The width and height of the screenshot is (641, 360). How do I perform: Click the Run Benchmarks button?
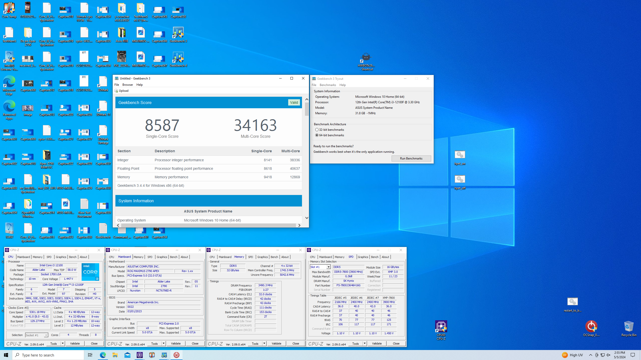(411, 158)
